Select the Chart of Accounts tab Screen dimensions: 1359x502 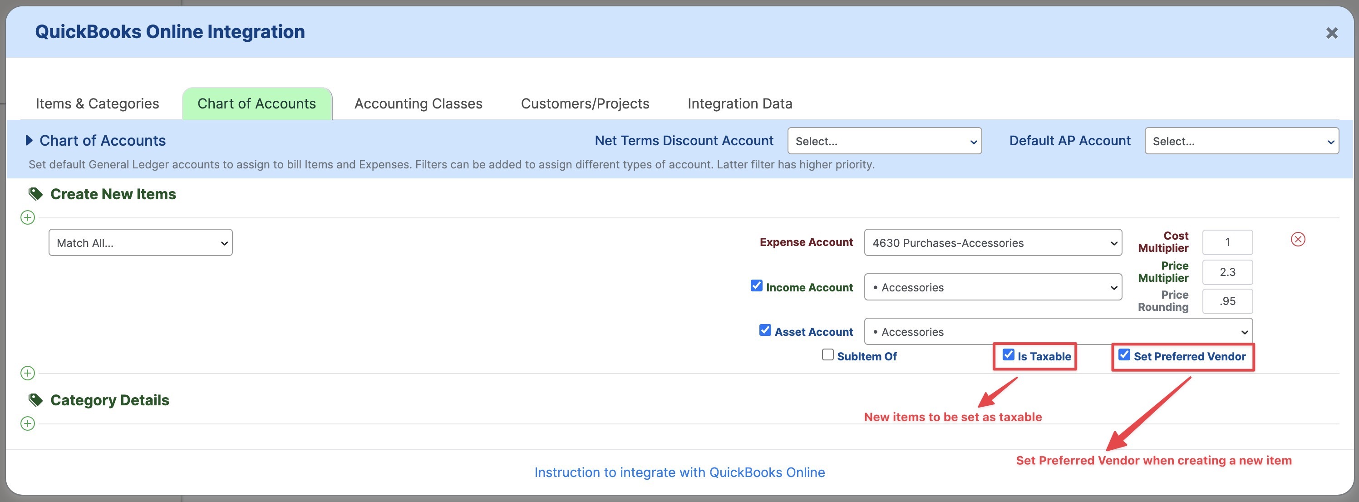coord(257,103)
